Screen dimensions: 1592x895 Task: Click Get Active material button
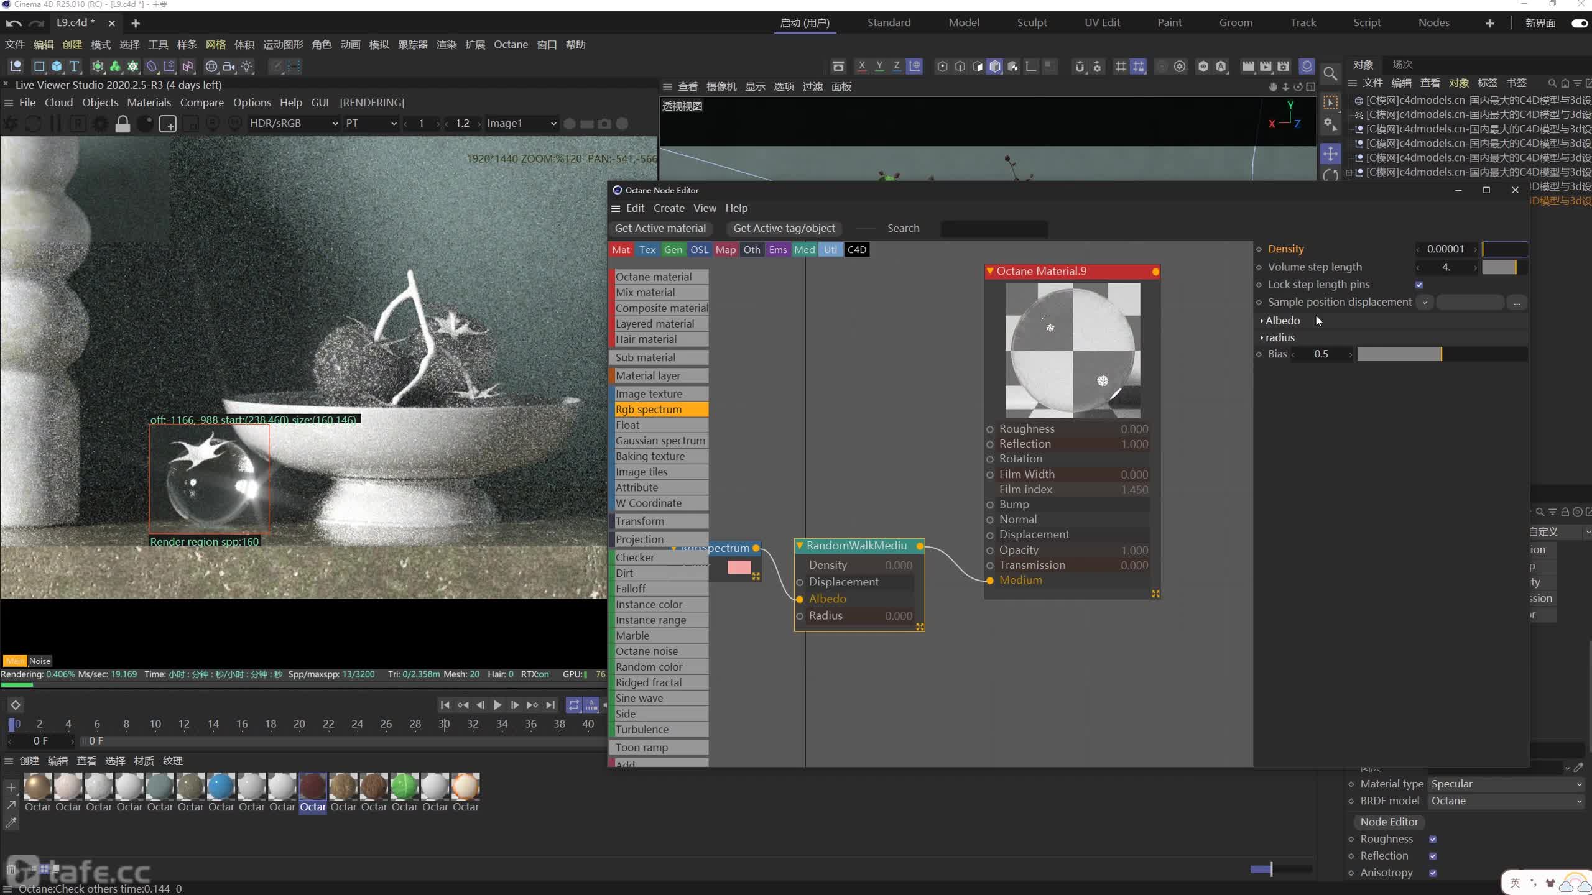[660, 229]
